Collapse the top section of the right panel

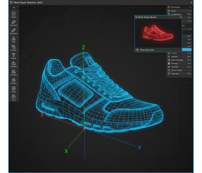pyautogui.click(x=190, y=7)
